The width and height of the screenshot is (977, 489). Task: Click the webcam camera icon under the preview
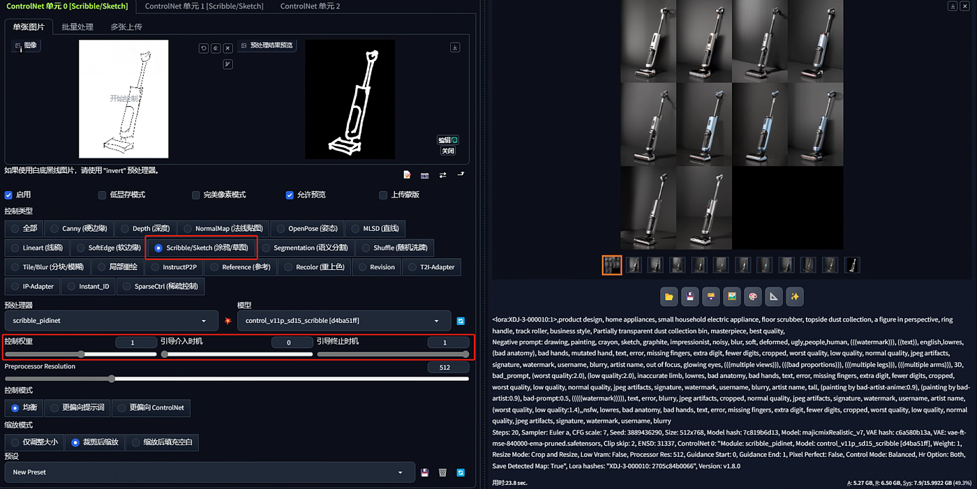click(425, 175)
